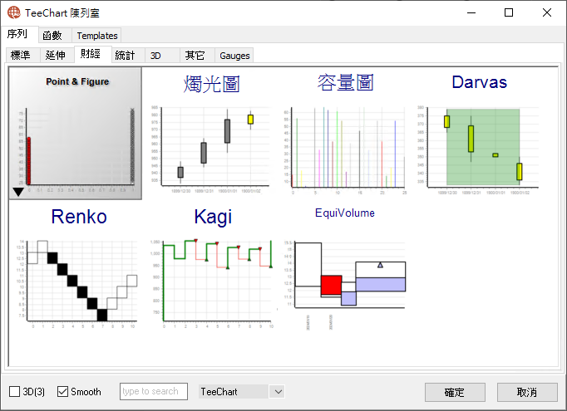Screen dimensions: 567x411
Task: Close the TeeChart gallery window
Action: click(x=547, y=12)
